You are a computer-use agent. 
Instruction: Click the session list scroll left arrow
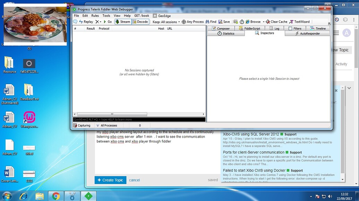pyautogui.click(x=75, y=114)
